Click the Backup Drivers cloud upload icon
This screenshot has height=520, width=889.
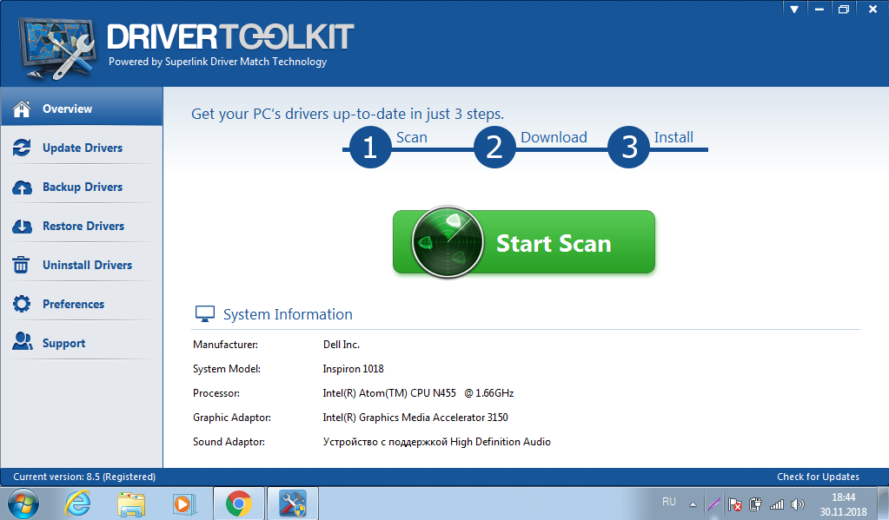click(22, 187)
